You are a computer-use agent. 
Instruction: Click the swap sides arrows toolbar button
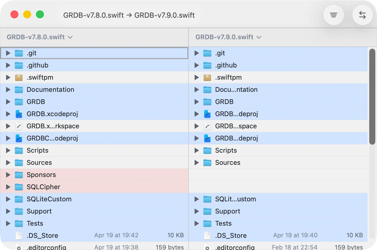point(362,15)
